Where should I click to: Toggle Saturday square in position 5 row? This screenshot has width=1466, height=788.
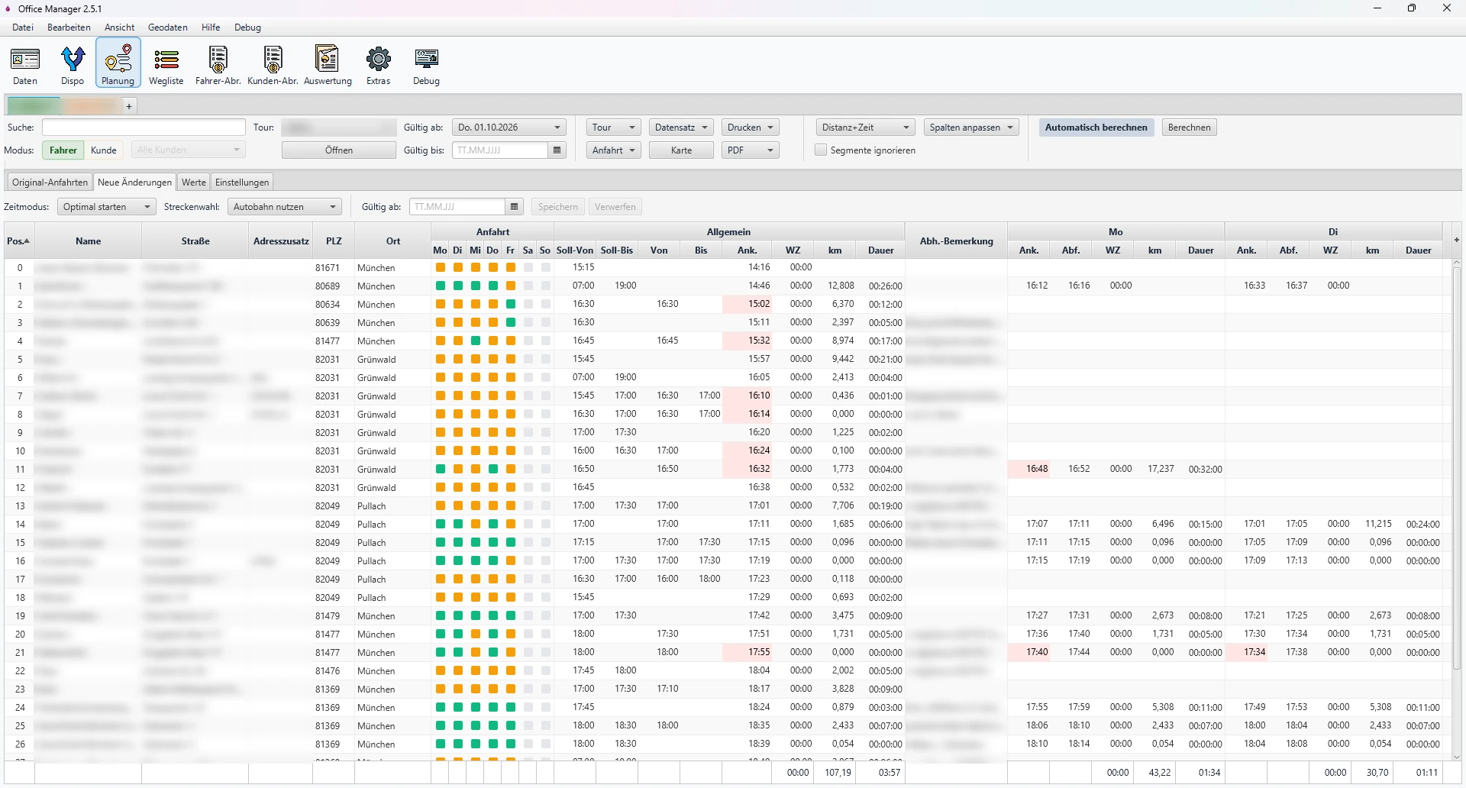(528, 359)
